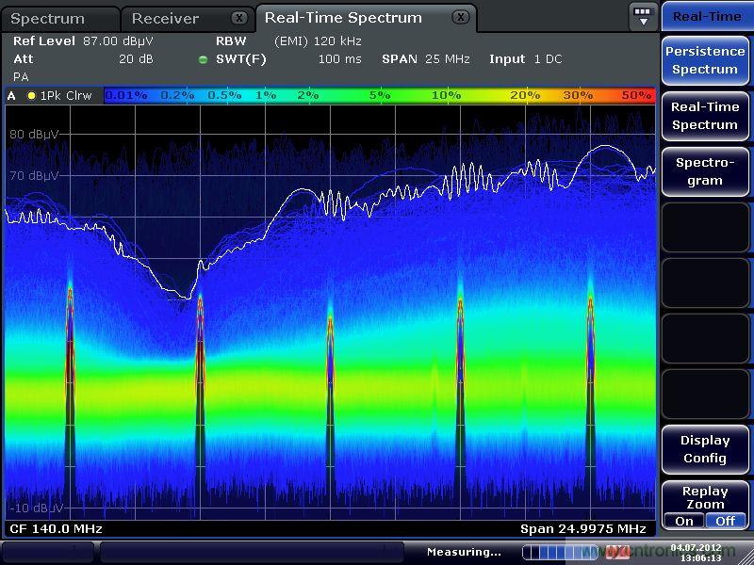
Task: Close the Real-Time Spectrum tab
Action: pos(459,17)
